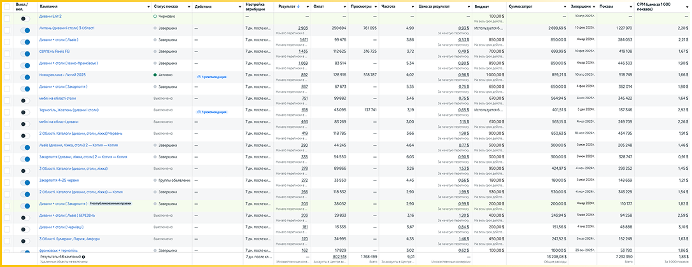Viewport: 692px width, 267px height.
Task: Click the Черновик status text
Action: point(166,17)
